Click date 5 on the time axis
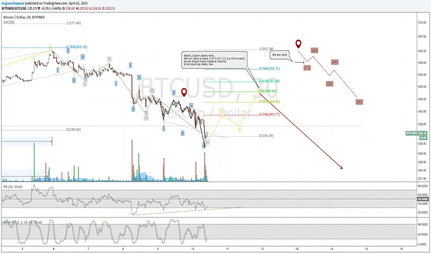The image size is (431, 254). (x=23, y=249)
